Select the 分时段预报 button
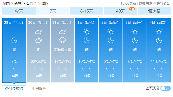Screen dimensions: 173x97 tap(14, 89)
